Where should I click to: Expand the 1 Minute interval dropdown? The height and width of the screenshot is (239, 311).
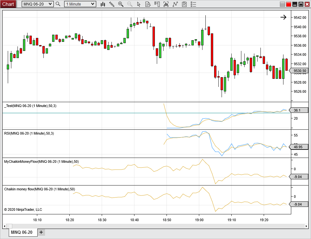point(80,4)
